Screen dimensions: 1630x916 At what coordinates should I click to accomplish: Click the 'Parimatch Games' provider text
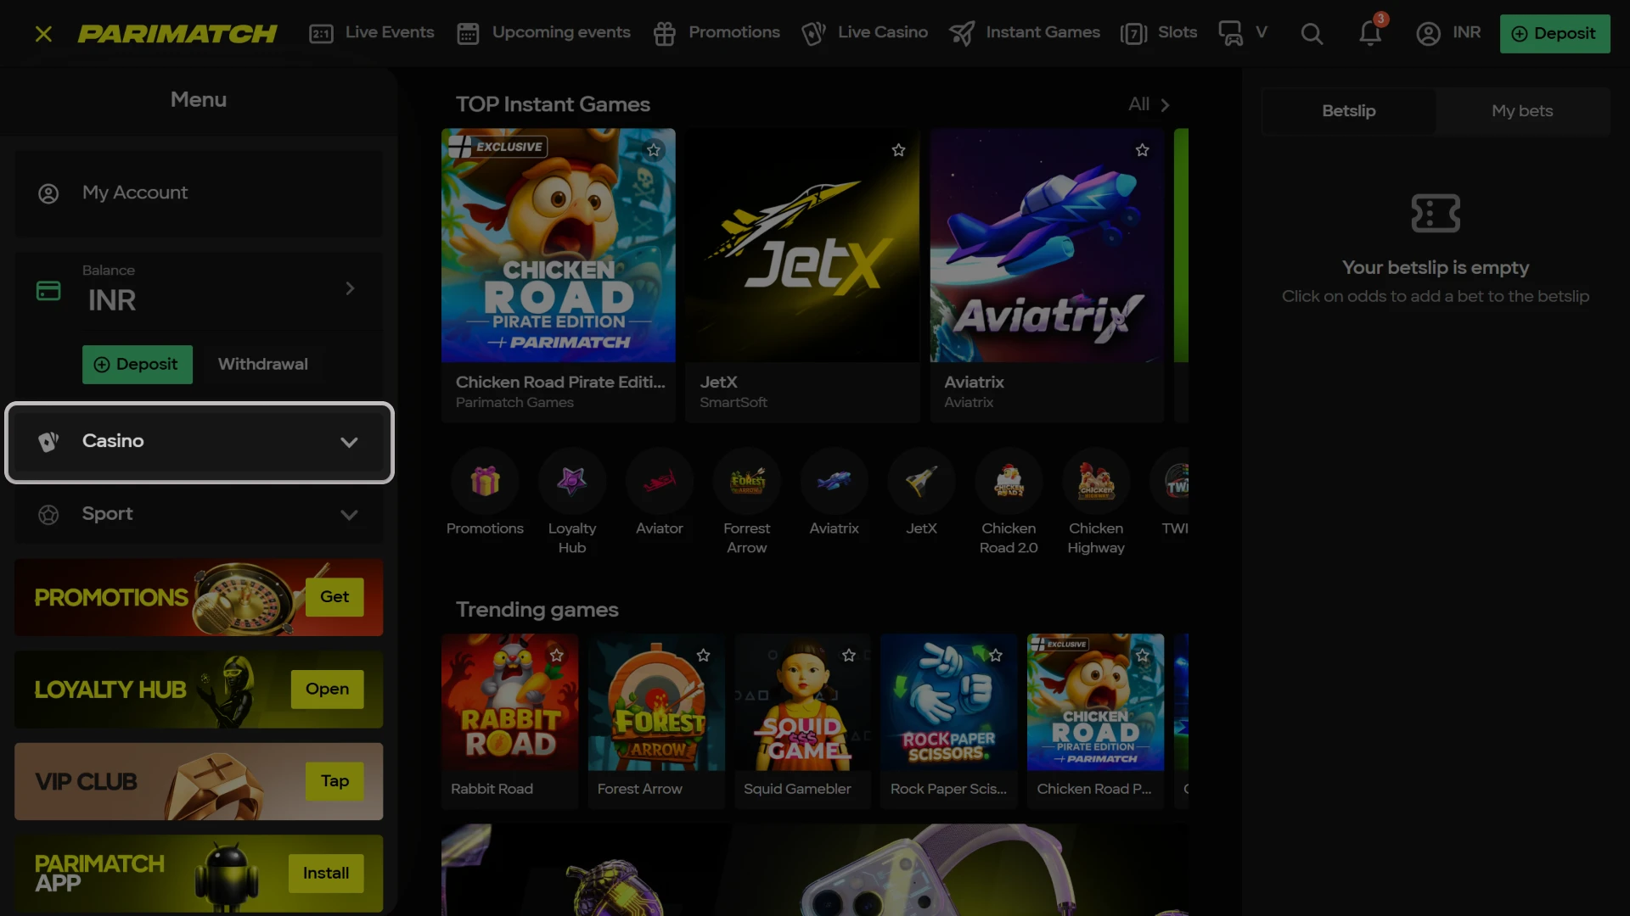tap(514, 403)
